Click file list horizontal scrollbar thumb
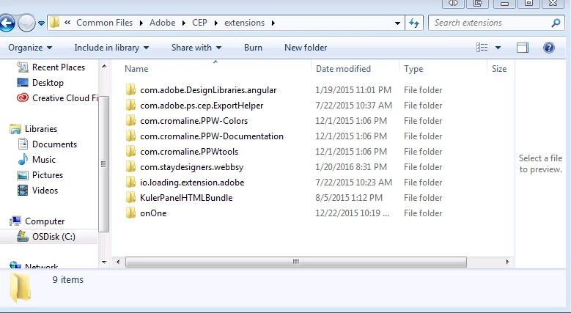Screen dimensions: 571x313 coord(296,262)
